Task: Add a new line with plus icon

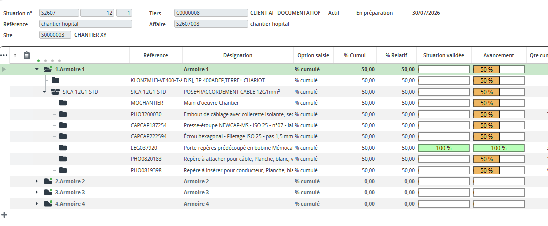Action: 4,215
